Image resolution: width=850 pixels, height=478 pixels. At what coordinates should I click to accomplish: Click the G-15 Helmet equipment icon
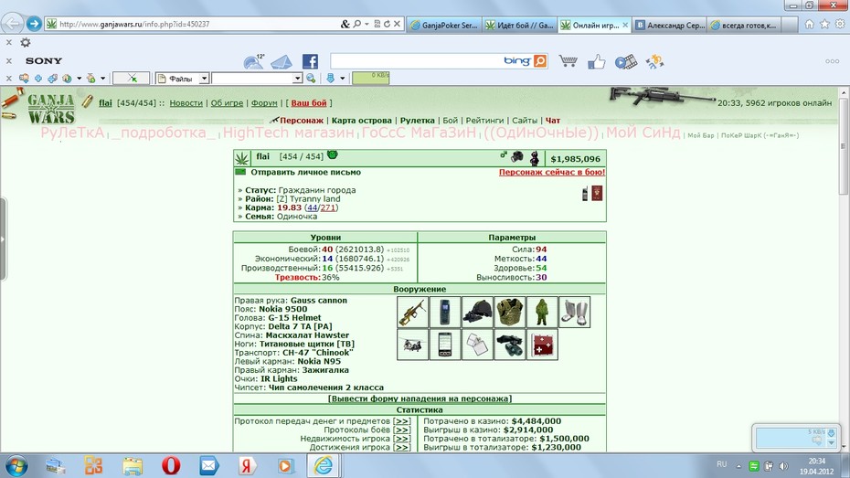[478, 313]
